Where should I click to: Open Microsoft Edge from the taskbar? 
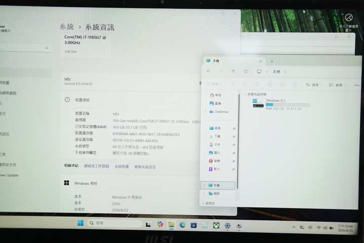[183, 225]
